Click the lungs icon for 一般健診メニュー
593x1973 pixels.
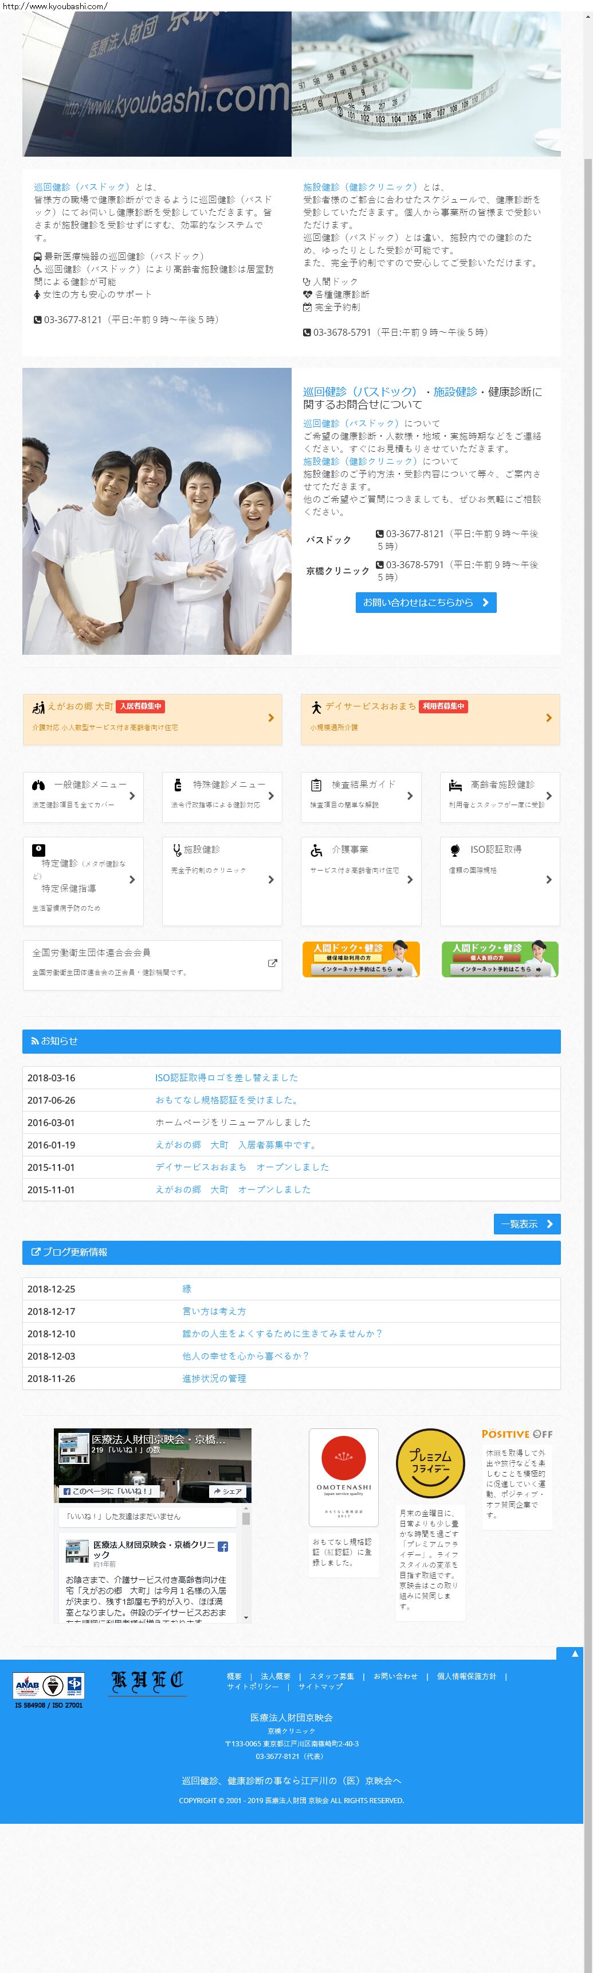tap(38, 785)
